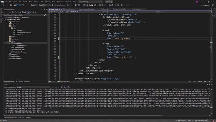This screenshot has width=216, height=122.
Task: Open the Build menu
Action: coord(31,2)
